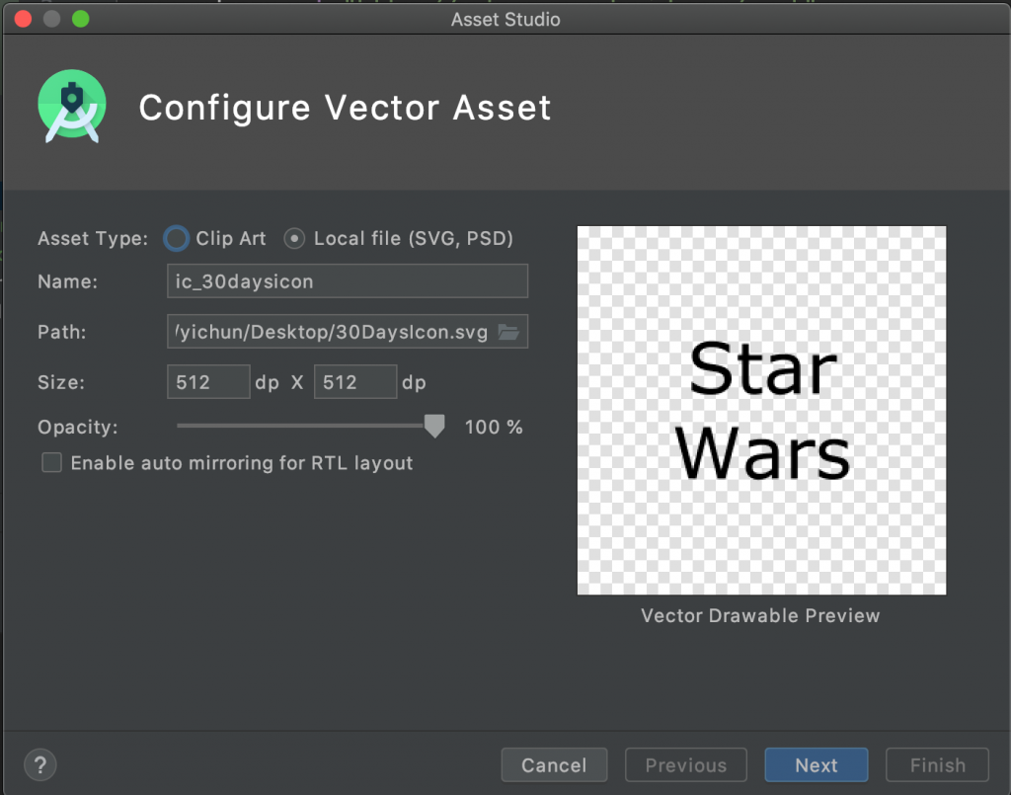Select Local file (SVG, PSD) asset type
Image resolution: width=1011 pixels, height=795 pixels.
(294, 239)
